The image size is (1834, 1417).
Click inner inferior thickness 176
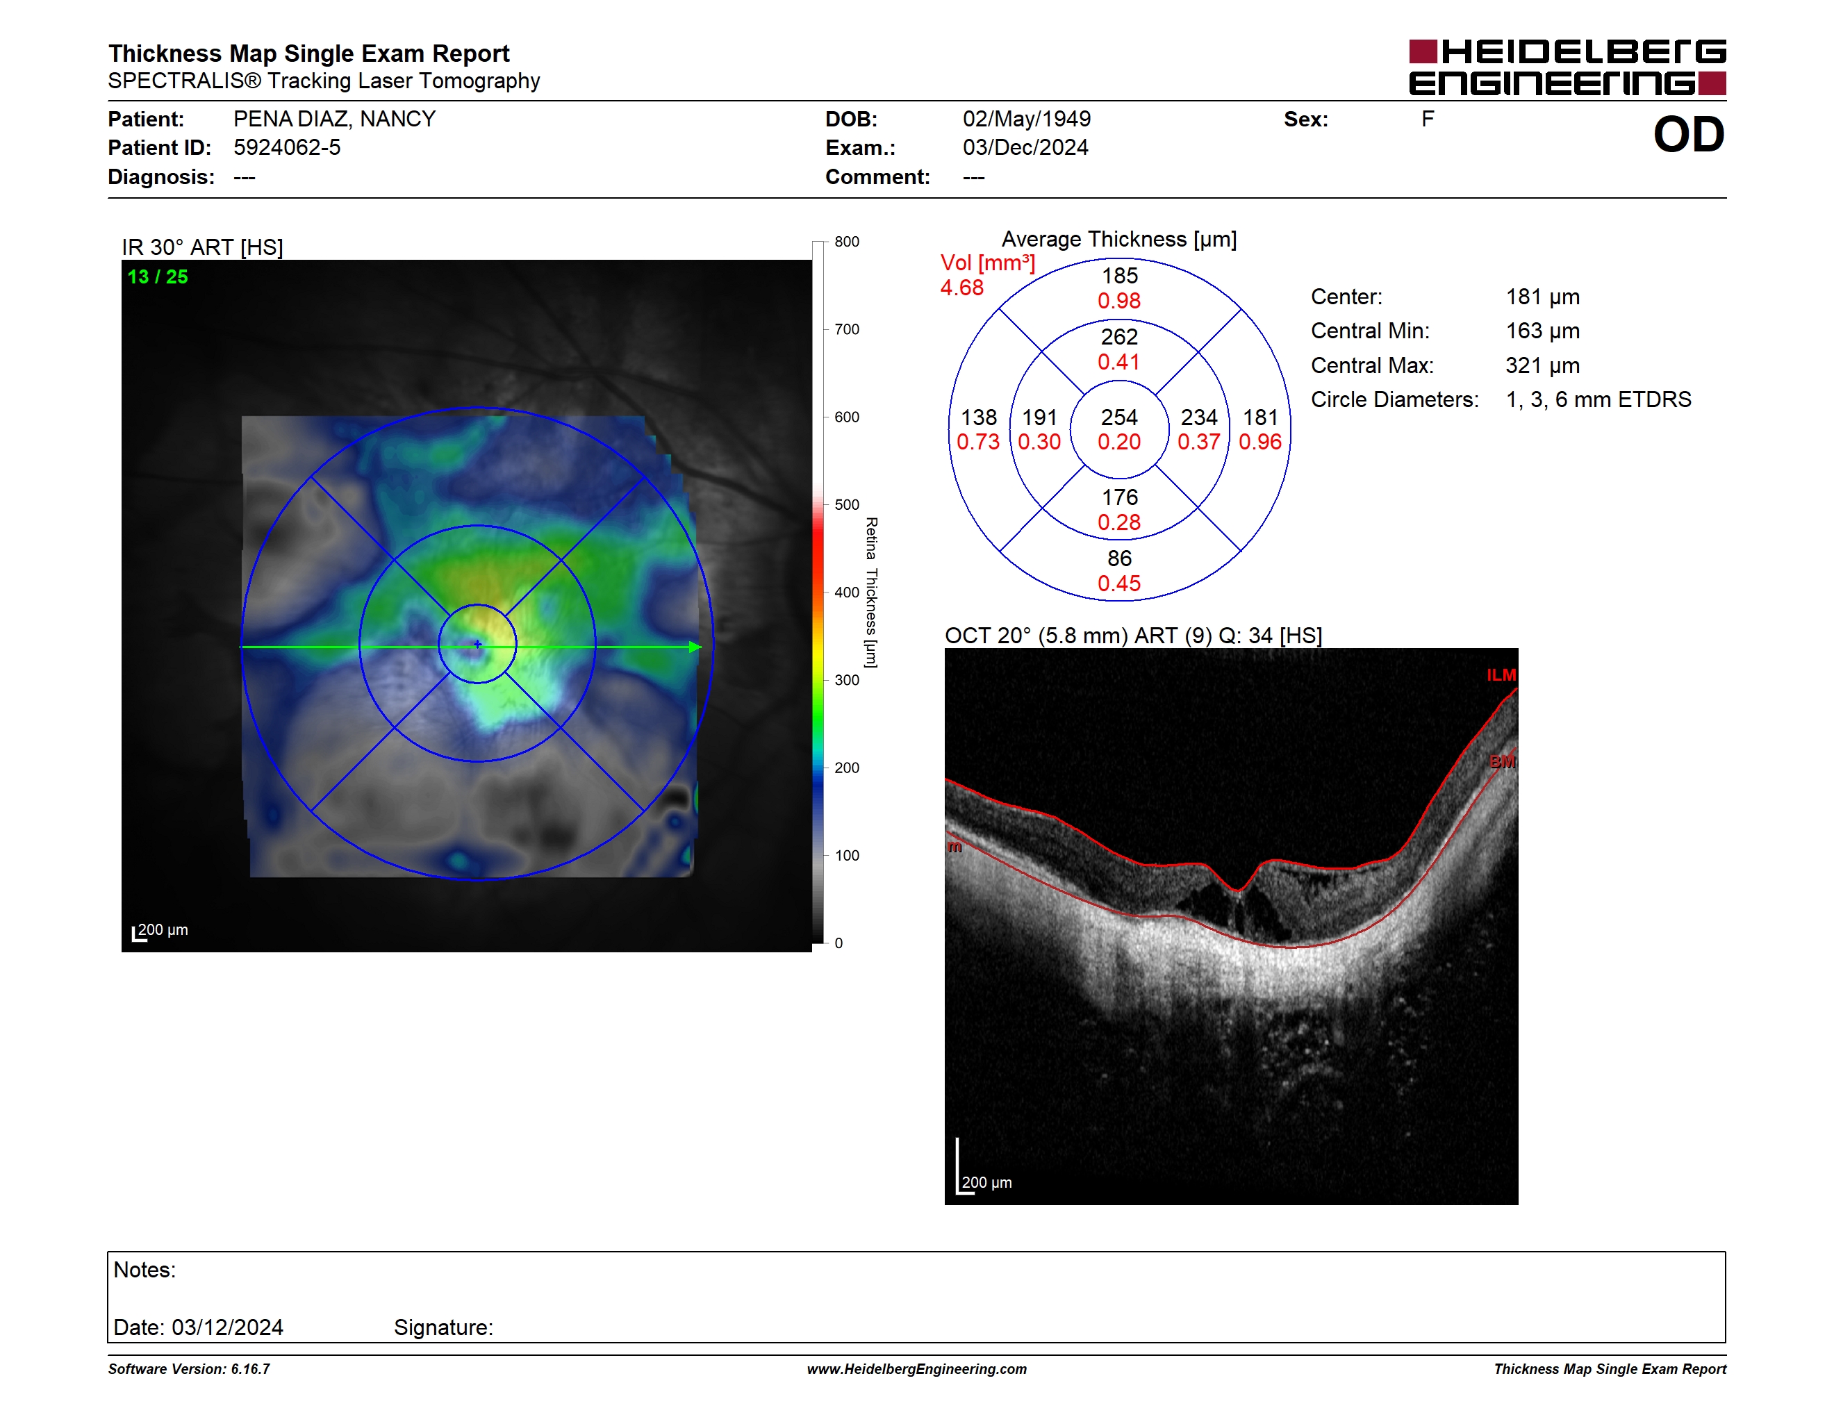click(1119, 497)
